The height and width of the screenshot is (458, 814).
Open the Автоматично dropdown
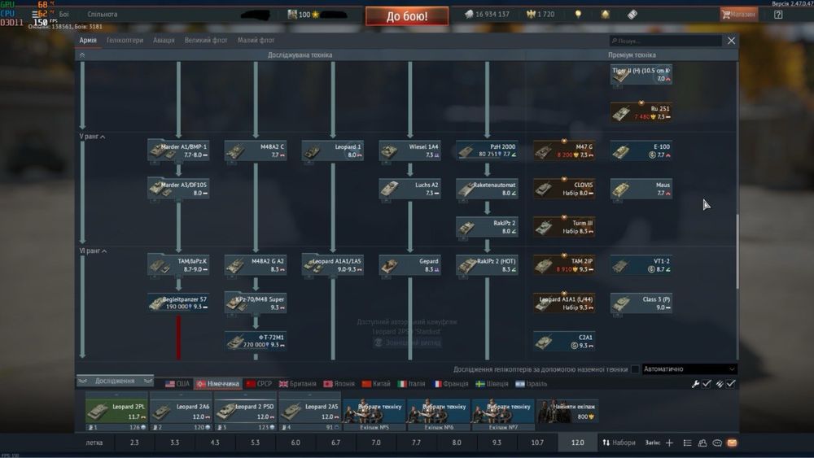pyautogui.click(x=689, y=369)
